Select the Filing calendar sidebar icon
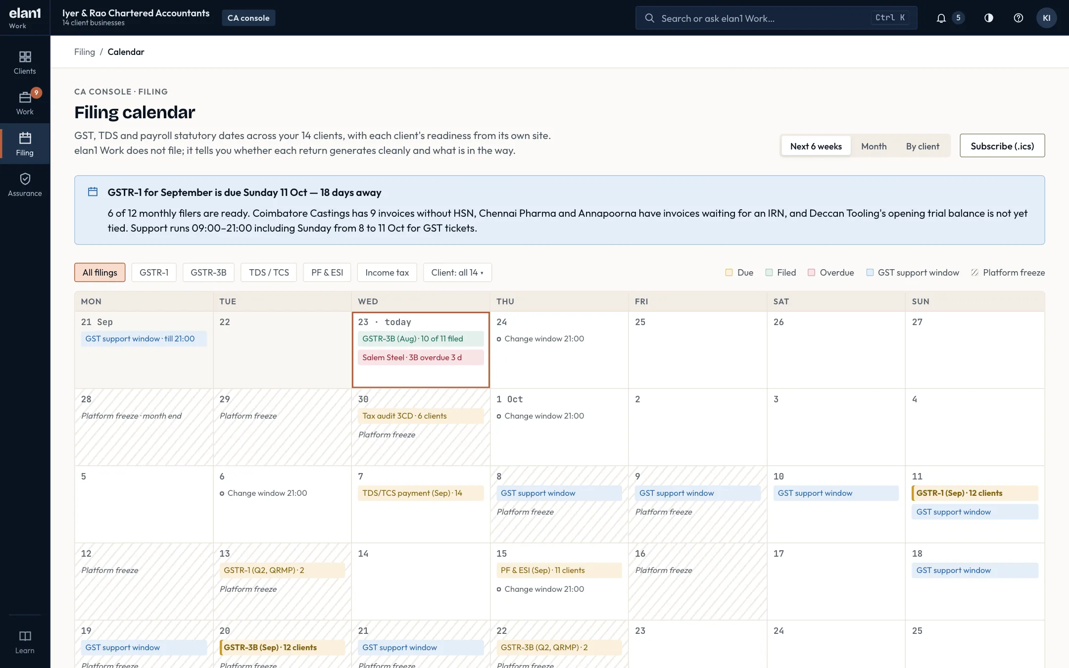This screenshot has width=1069, height=668. pos(25,143)
